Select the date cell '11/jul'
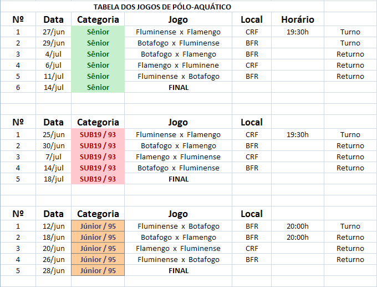The height and width of the screenshot is (287, 377). point(54,76)
